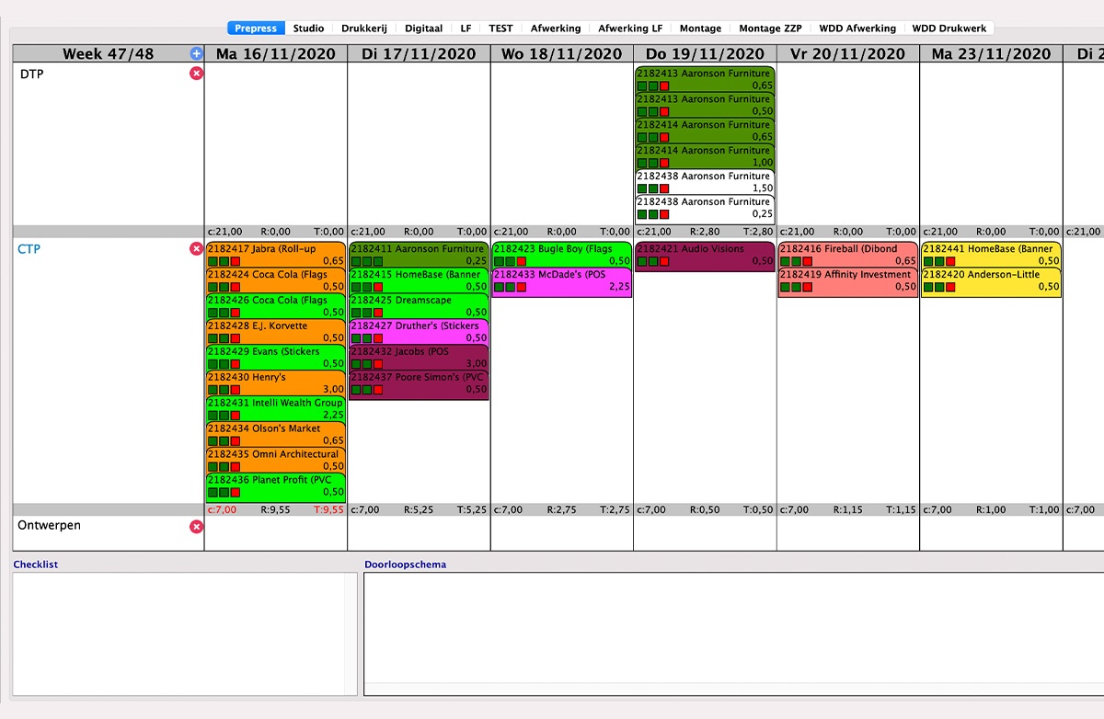Select the Ontwerpen row label
Screen dimensions: 1104x719
coord(50,526)
